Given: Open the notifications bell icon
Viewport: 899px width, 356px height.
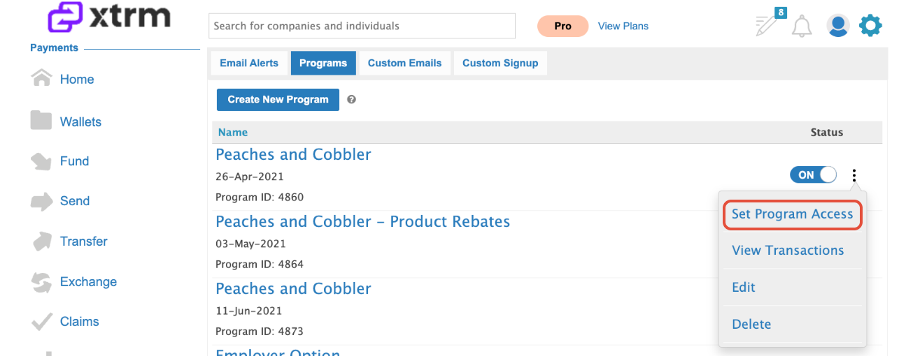Looking at the screenshot, I should click(802, 27).
